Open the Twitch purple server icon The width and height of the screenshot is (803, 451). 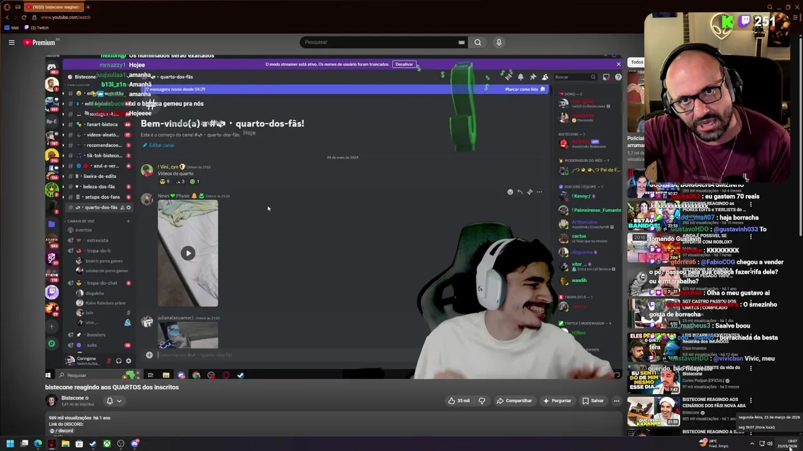[x=52, y=291]
